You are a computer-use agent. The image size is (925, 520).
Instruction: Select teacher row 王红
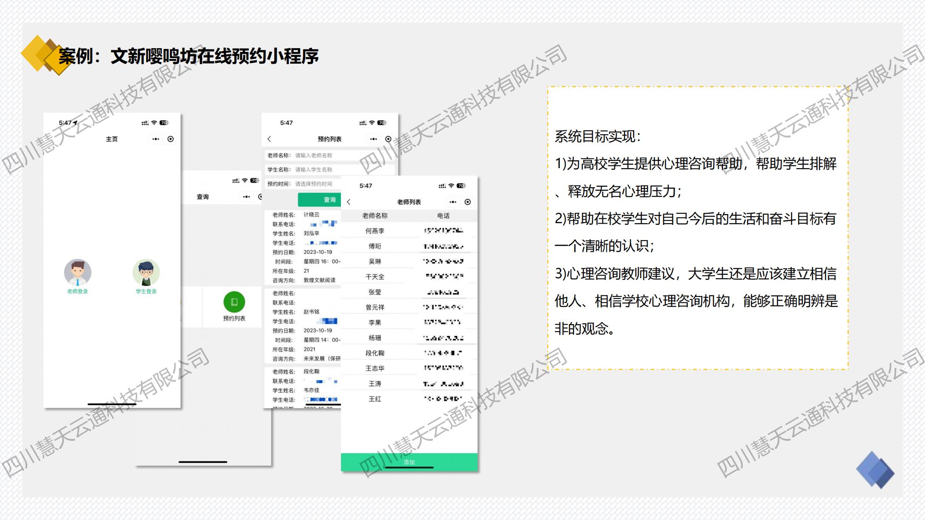click(x=375, y=399)
